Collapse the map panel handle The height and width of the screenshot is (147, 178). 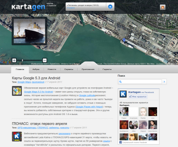(89, 64)
